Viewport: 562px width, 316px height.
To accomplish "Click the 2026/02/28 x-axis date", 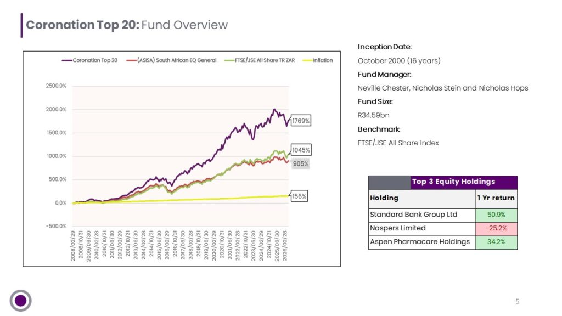I will tap(285, 246).
